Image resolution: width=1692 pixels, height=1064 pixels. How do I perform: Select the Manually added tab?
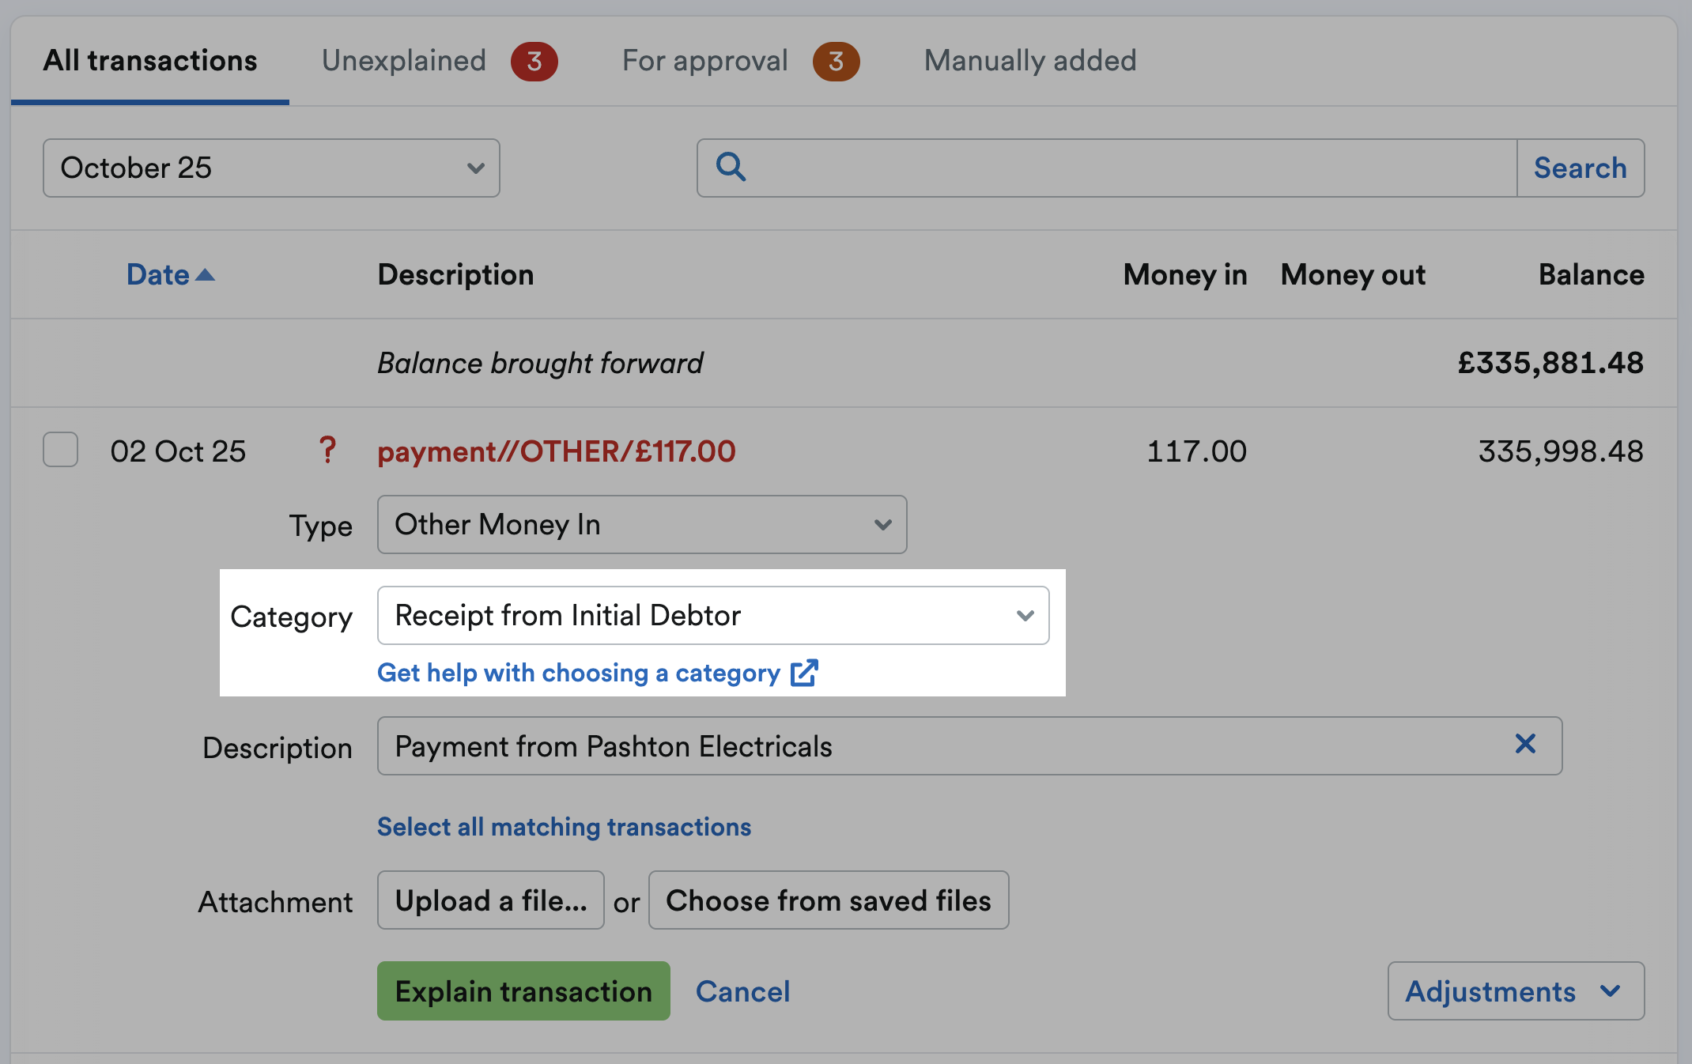1030,61
